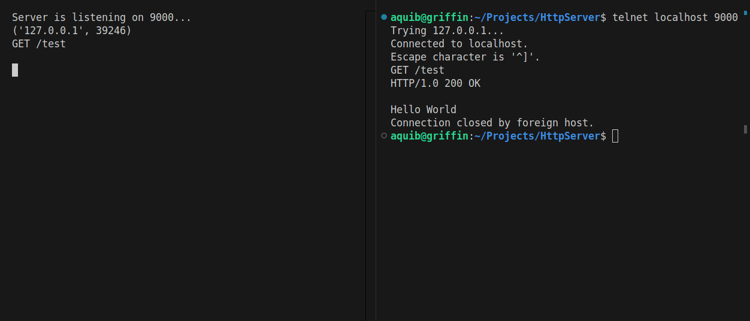The image size is (750, 321).
Task: Click the gray scrollbar marker on right edge
Action: 745,129
